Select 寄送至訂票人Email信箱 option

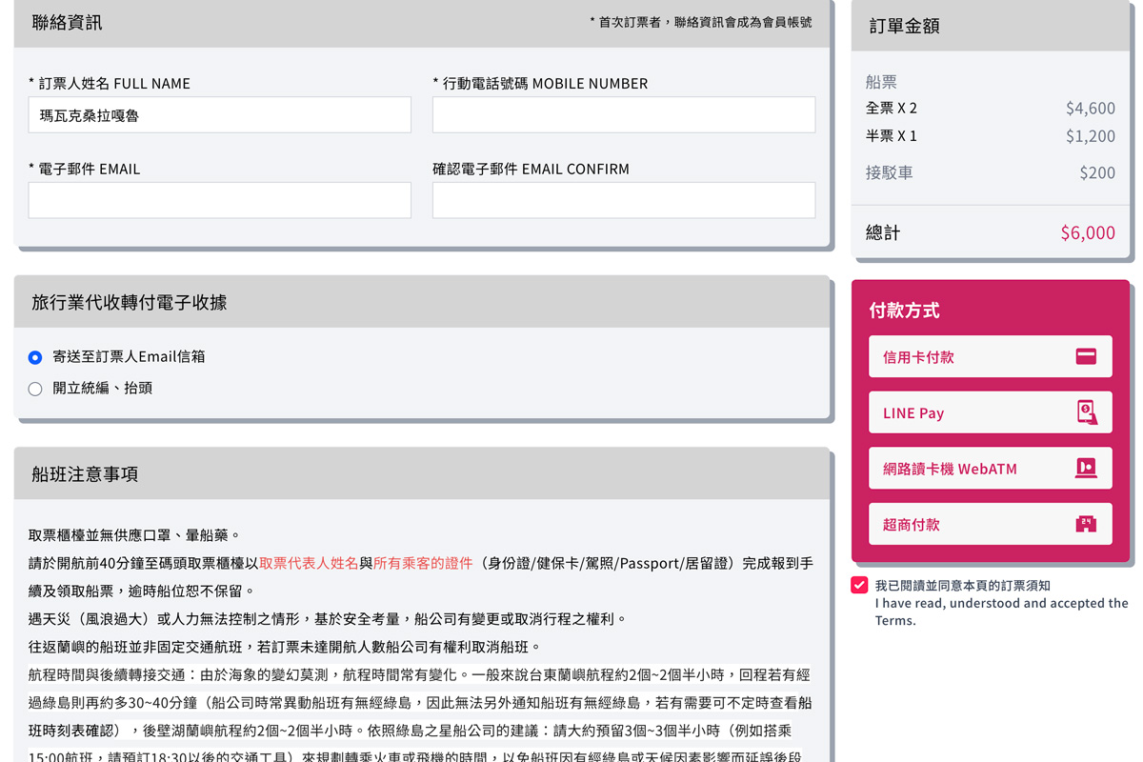click(34, 357)
